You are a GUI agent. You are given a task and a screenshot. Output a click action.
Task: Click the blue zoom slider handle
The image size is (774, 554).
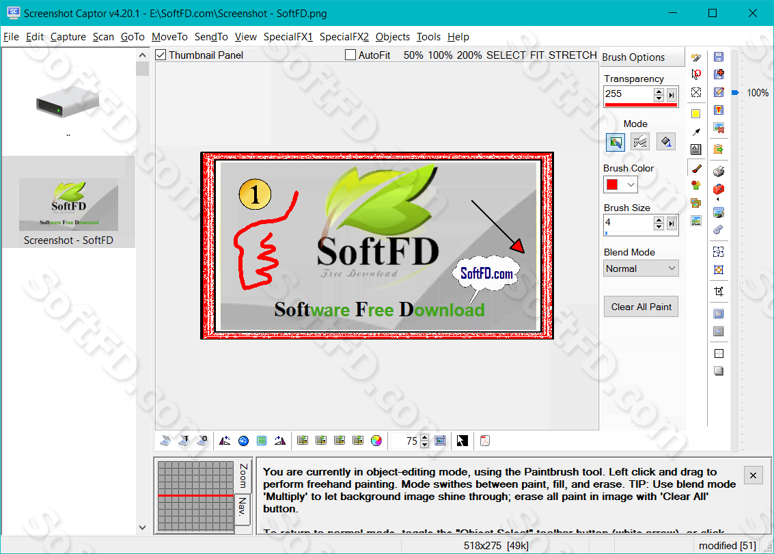coord(735,93)
